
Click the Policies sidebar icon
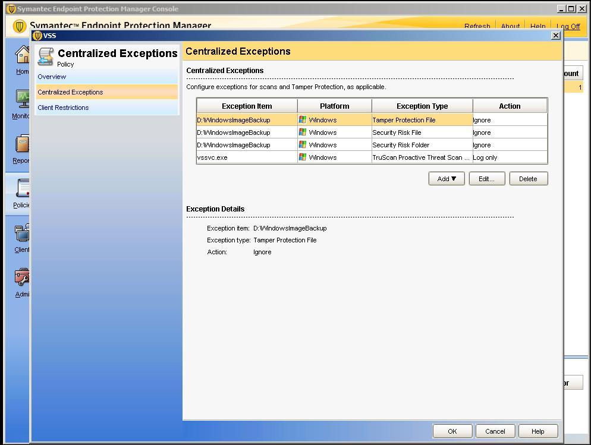tap(23, 190)
